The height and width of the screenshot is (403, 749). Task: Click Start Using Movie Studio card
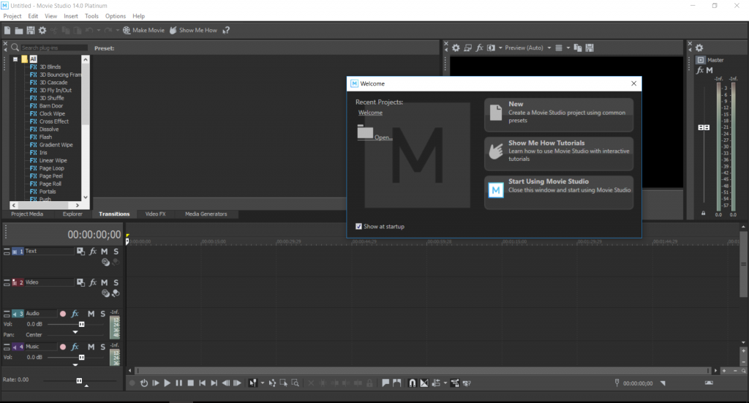coord(559,192)
